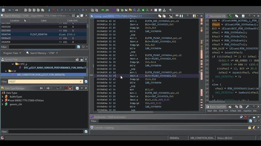Image resolution: width=261 pixels, height=146 pixels.
Task: Open back-navigation history dropdown in main toolbar
Action: tap(13, 10)
